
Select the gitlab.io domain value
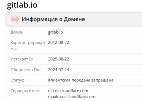[55, 32]
